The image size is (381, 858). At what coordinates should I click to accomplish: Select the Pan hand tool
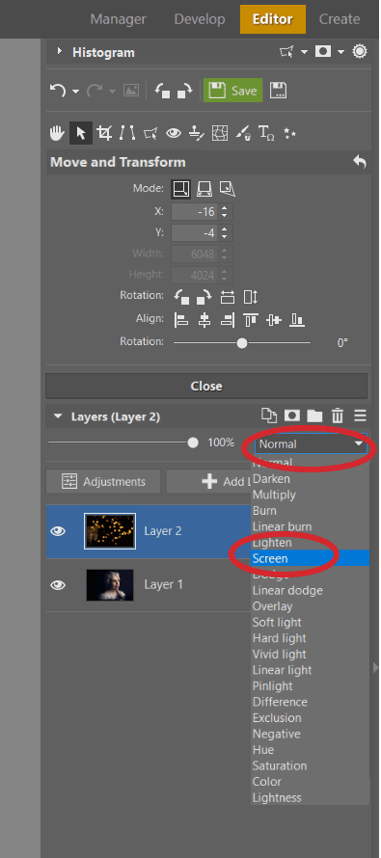58,133
